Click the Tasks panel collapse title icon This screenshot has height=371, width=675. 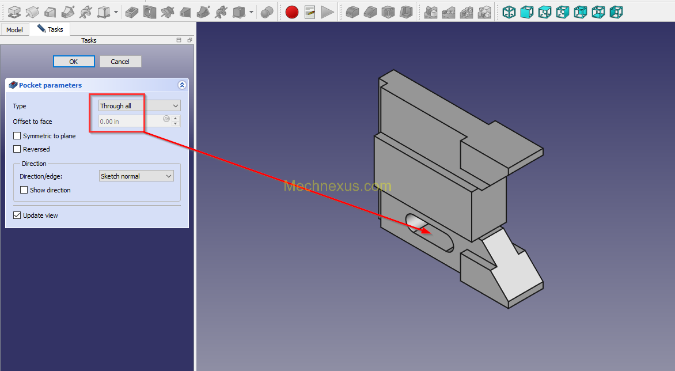pos(179,40)
